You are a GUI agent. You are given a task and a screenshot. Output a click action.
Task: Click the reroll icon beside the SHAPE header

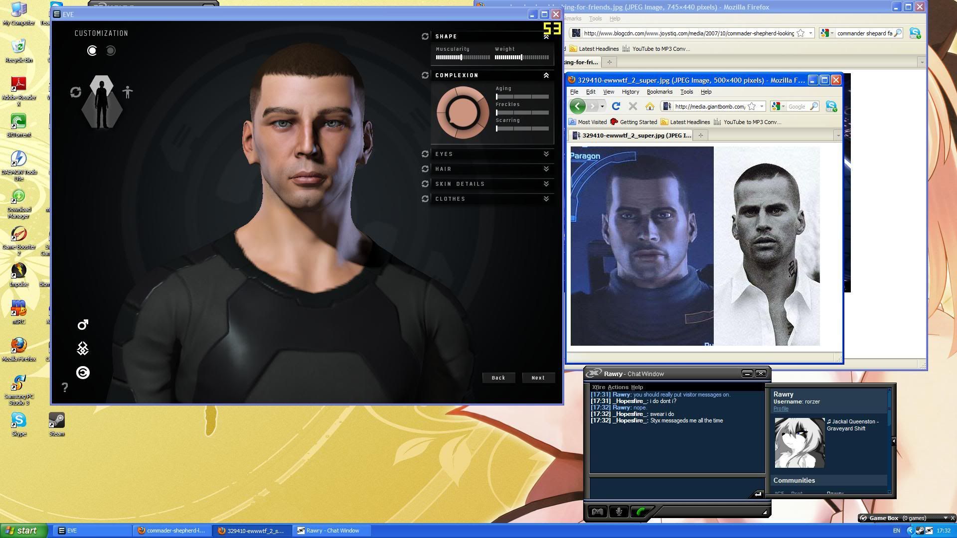(x=425, y=36)
